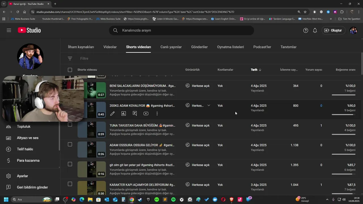Show hidden system tray icons chevron
The image size is (363, 204).
coord(327,199)
